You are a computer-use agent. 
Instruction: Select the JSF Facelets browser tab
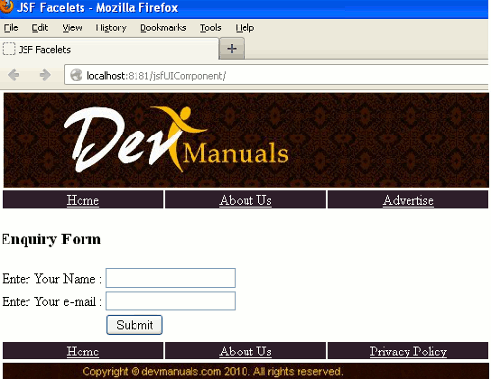[x=109, y=49]
